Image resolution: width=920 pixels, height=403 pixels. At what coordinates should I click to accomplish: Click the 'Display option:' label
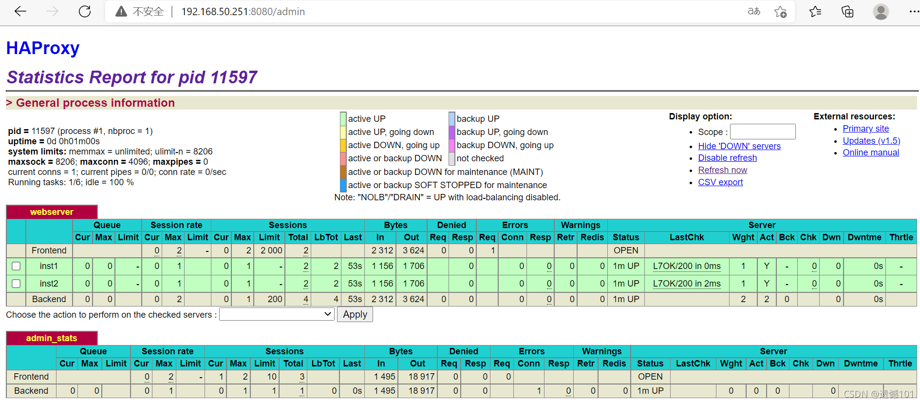(x=700, y=116)
